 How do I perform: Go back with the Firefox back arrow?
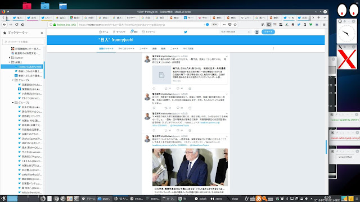(x=4, y=24)
